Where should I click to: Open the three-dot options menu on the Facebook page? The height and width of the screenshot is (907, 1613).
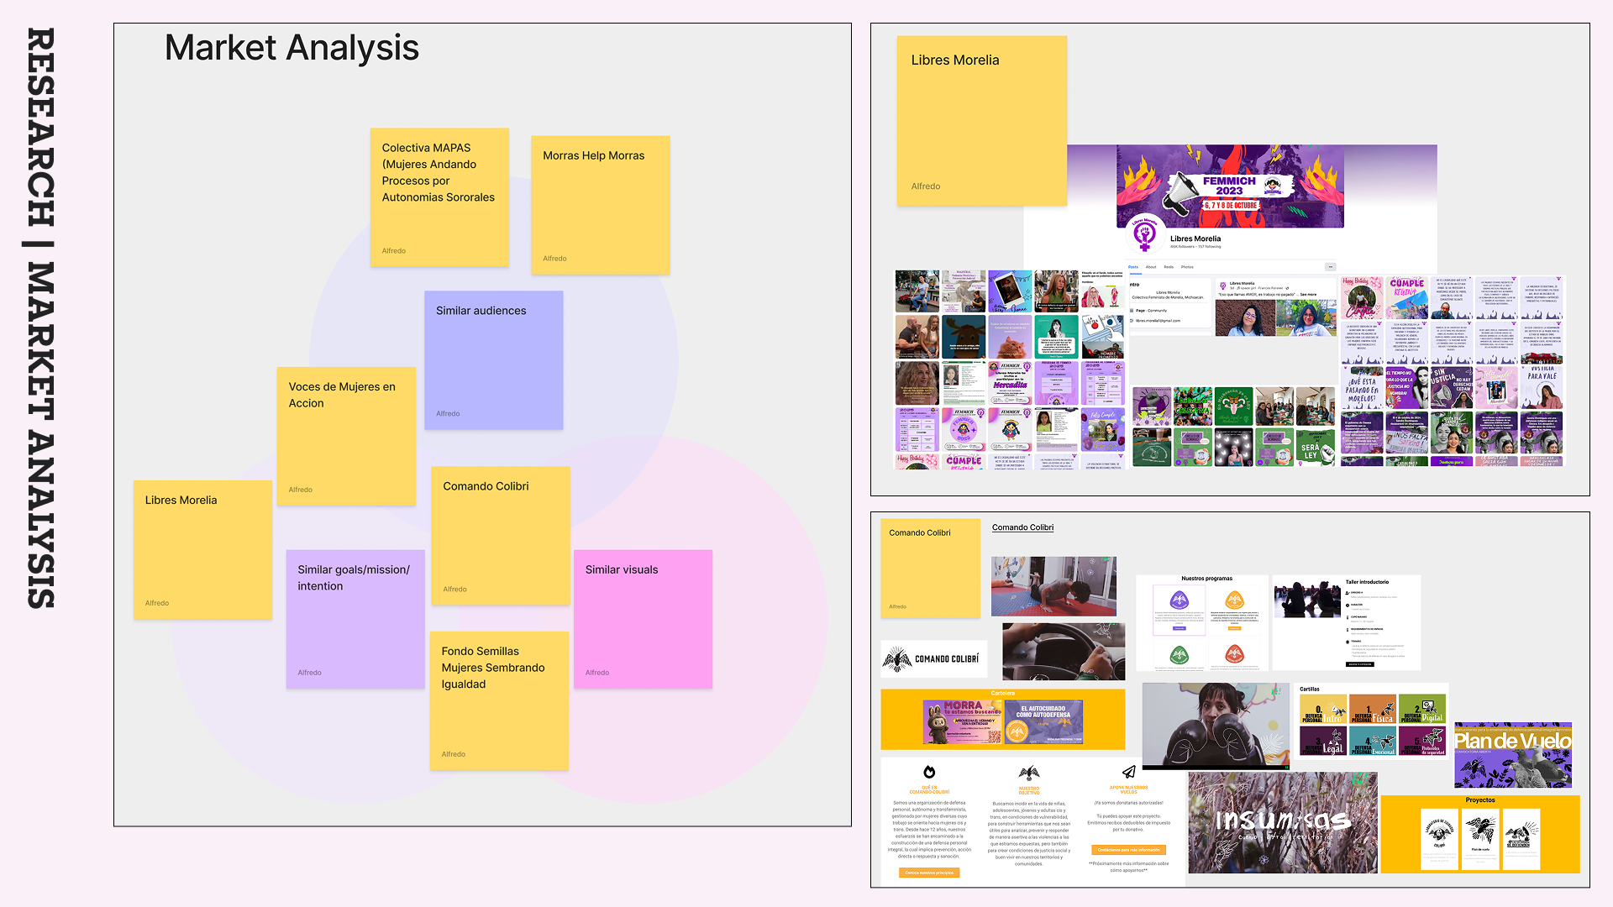pos(1331,267)
